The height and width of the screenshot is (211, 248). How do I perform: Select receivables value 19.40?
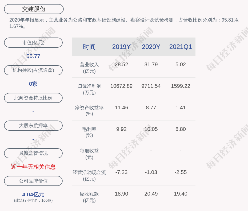pyautogui.click(x=181, y=194)
